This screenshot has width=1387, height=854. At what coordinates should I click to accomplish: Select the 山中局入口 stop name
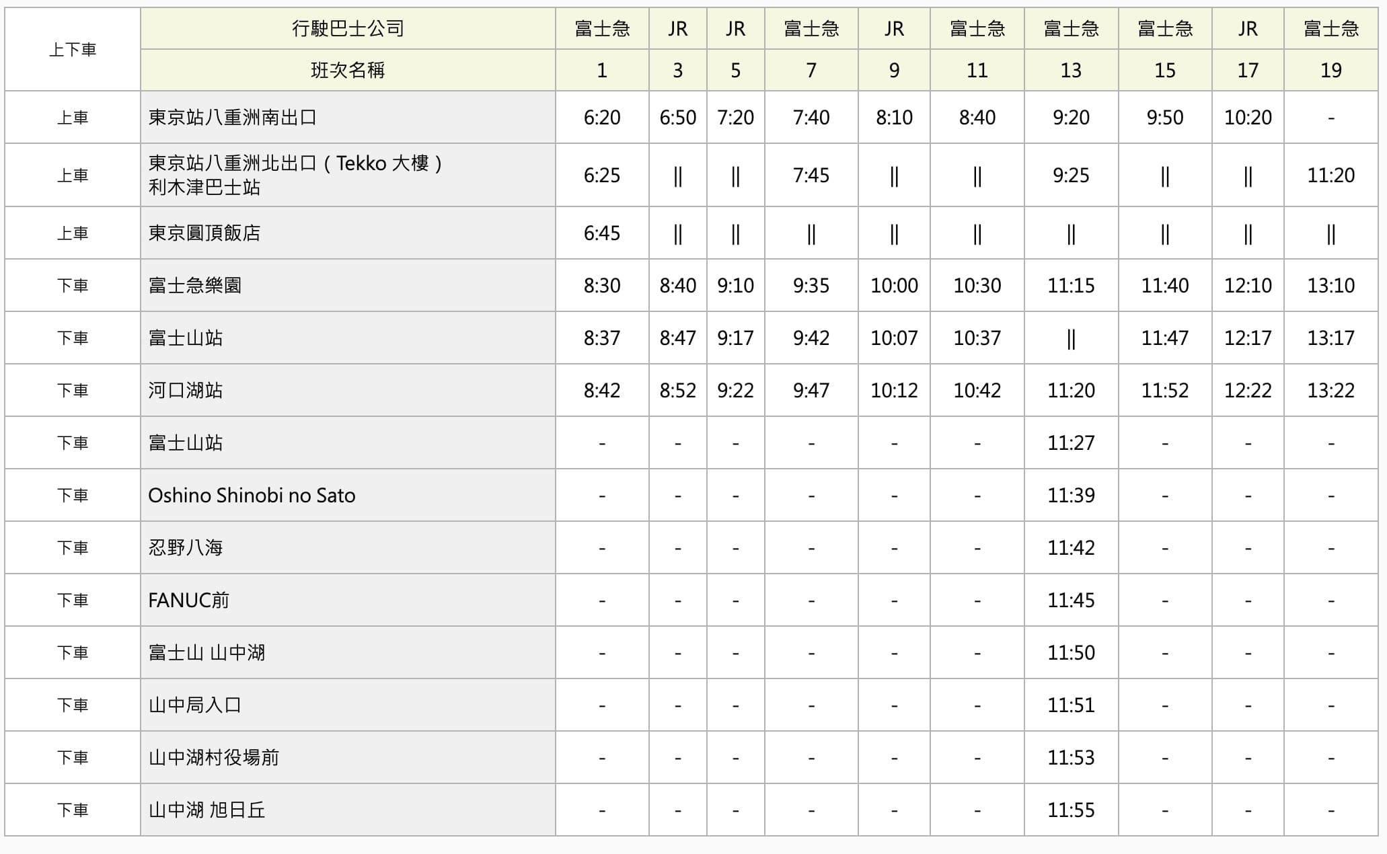[194, 705]
